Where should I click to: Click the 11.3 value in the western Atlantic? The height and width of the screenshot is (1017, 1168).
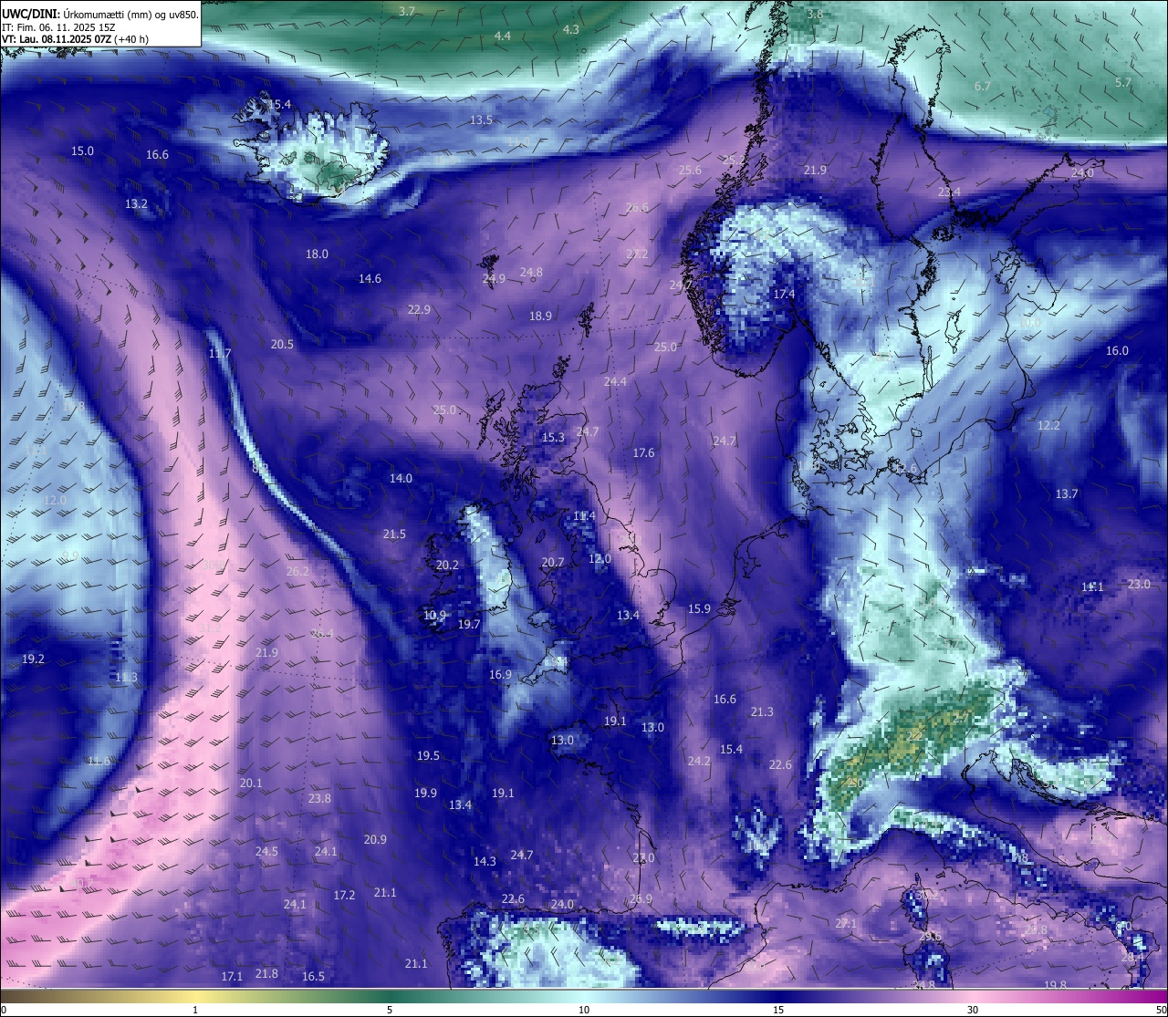(126, 678)
